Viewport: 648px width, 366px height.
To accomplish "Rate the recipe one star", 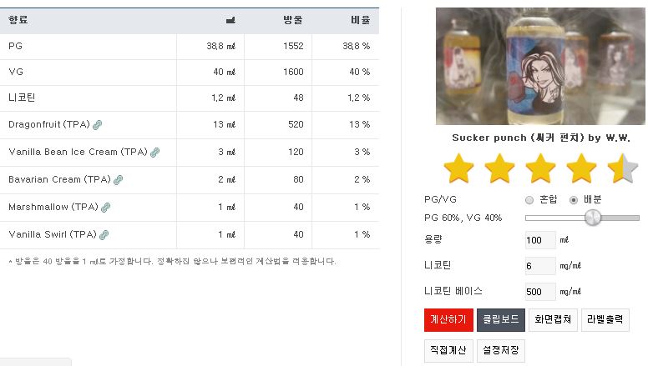I will [458, 168].
